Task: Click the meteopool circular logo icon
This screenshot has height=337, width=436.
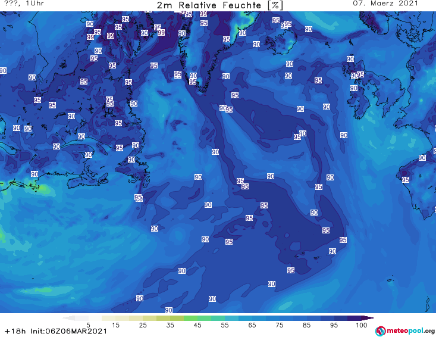Action: [380, 331]
